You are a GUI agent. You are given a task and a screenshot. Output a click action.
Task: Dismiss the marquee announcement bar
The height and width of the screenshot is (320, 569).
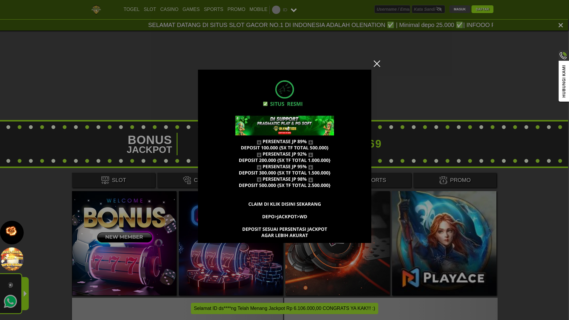click(x=560, y=25)
